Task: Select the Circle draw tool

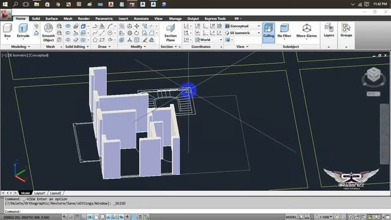Action: 110,33
